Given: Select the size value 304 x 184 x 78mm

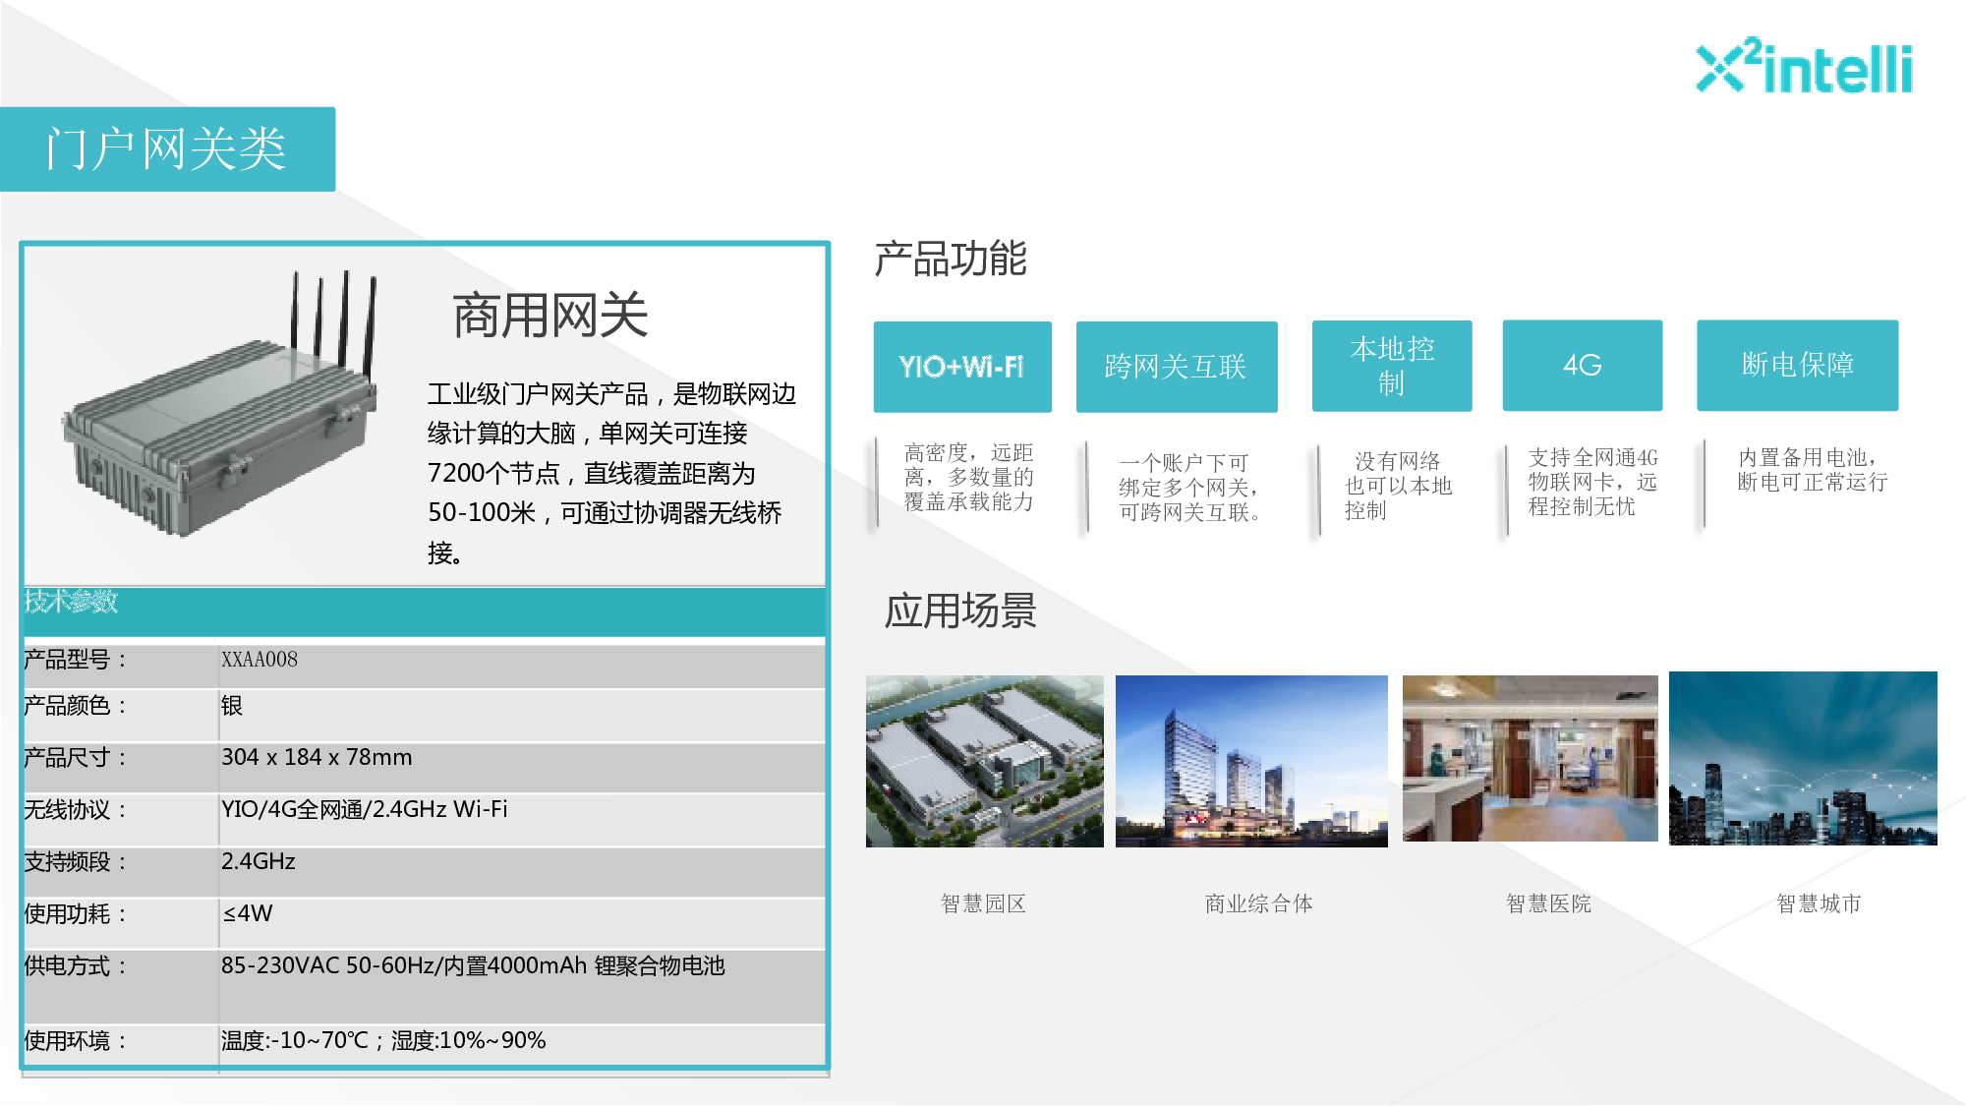Looking at the screenshot, I should pos(317,757).
